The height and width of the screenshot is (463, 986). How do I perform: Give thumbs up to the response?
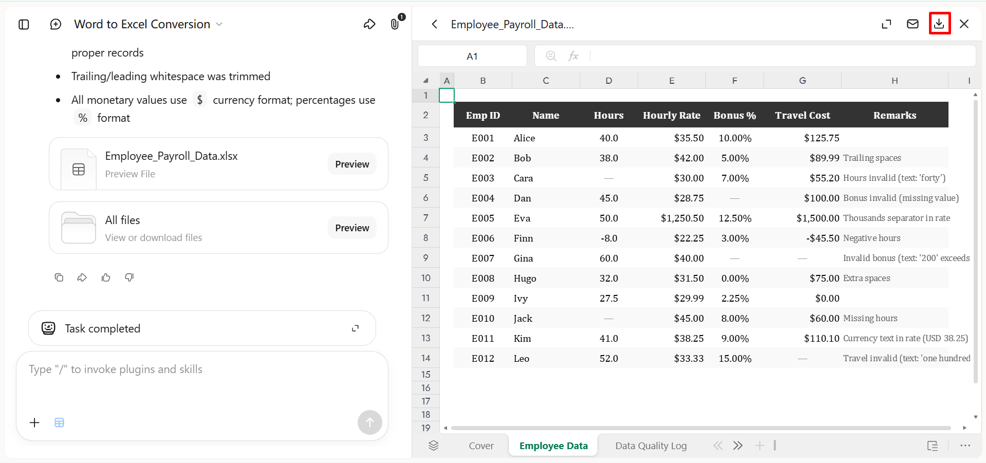(x=106, y=277)
